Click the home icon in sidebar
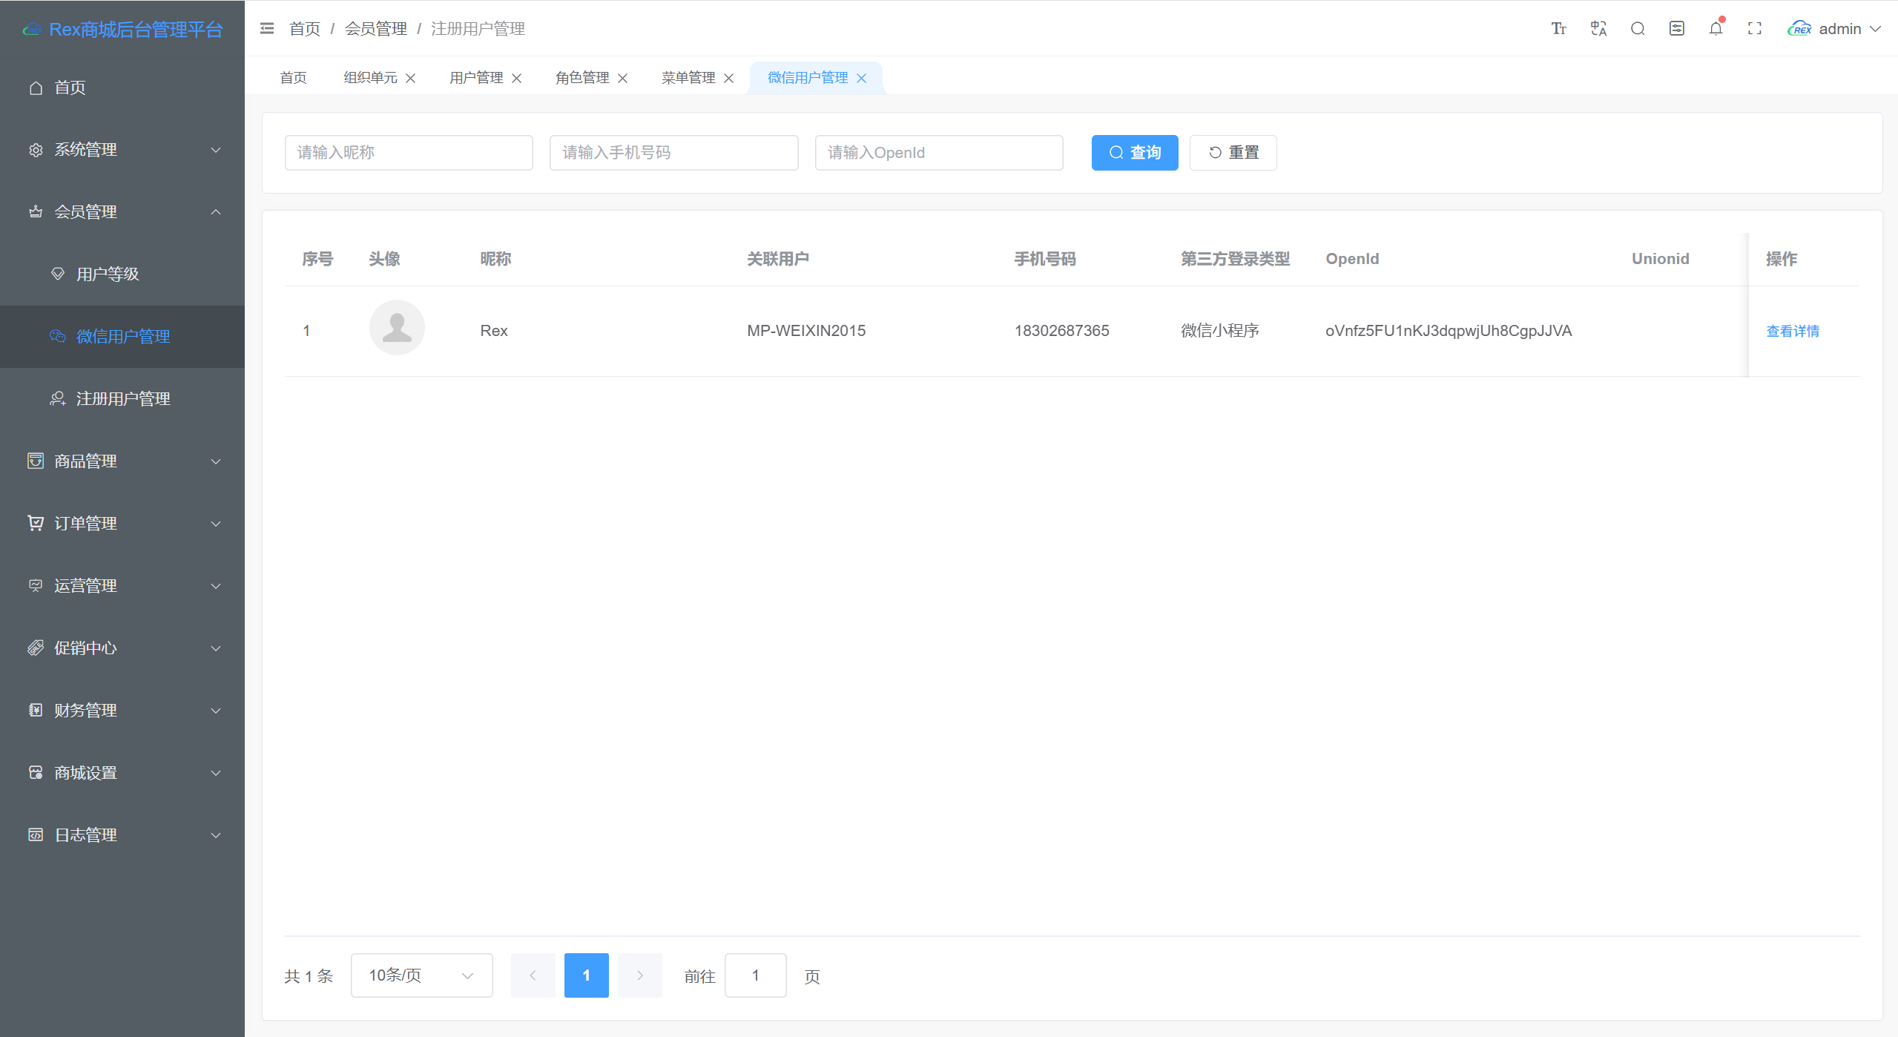This screenshot has height=1037, width=1898. click(36, 88)
